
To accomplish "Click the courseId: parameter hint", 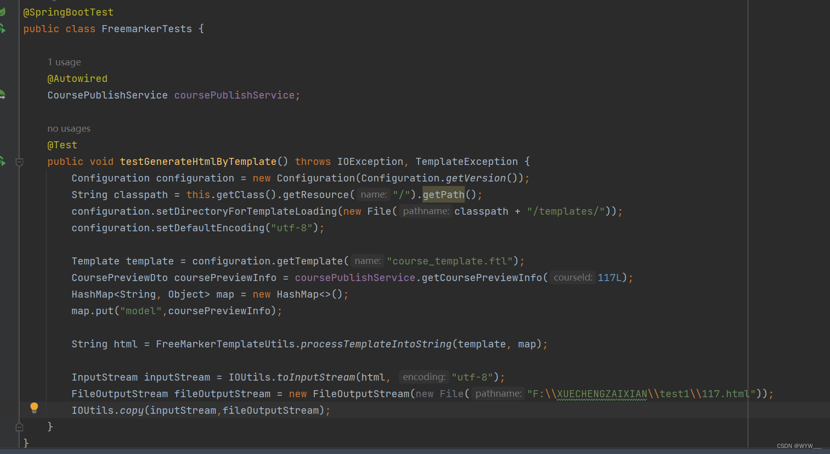I will tap(572, 278).
